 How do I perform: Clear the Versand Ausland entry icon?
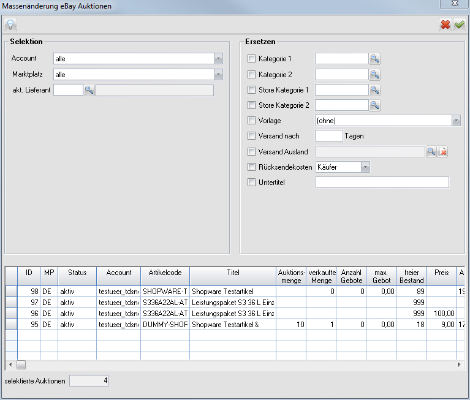(x=442, y=152)
